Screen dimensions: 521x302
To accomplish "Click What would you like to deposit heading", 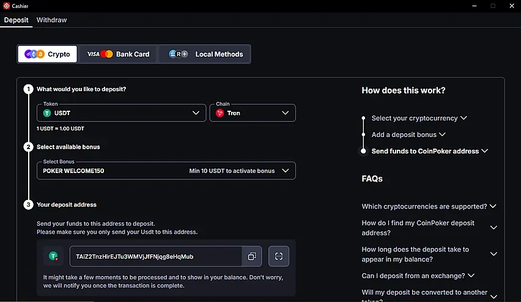I will click(x=81, y=89).
